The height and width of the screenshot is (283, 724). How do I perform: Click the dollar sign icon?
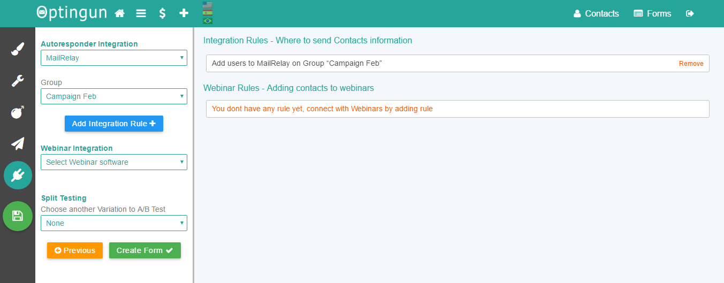[162, 13]
